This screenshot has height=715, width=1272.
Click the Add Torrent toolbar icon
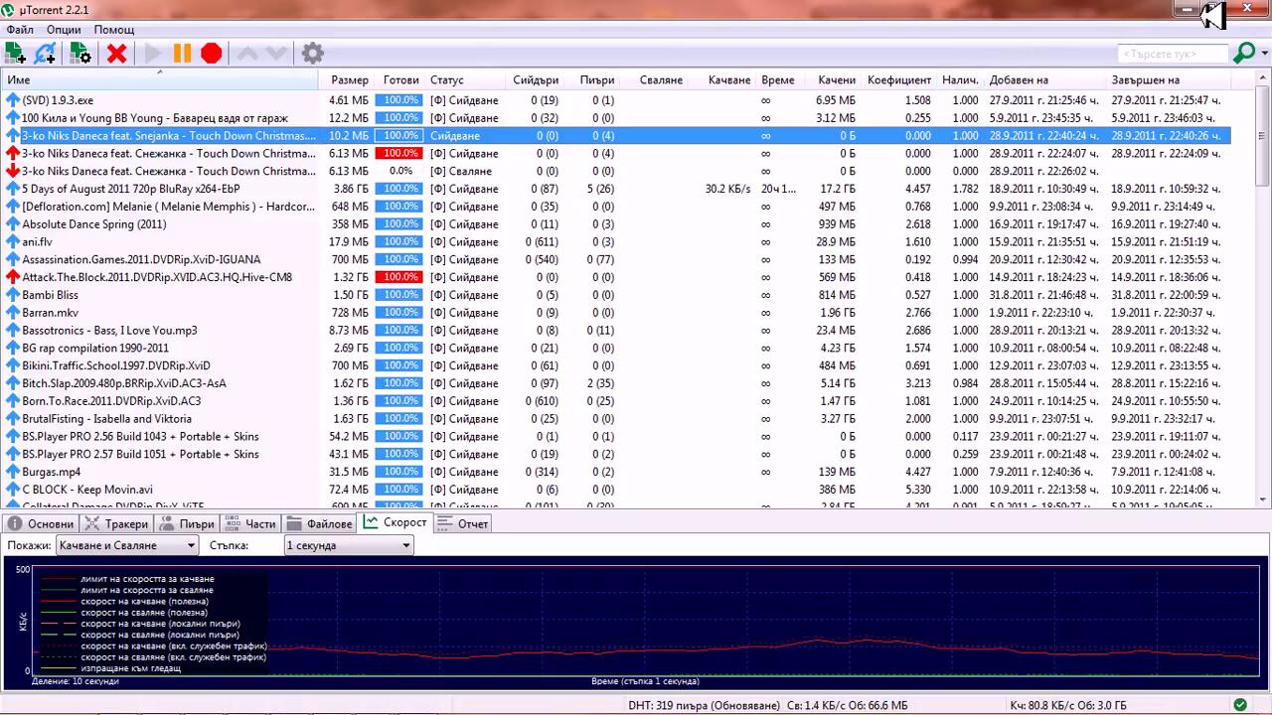(15, 54)
